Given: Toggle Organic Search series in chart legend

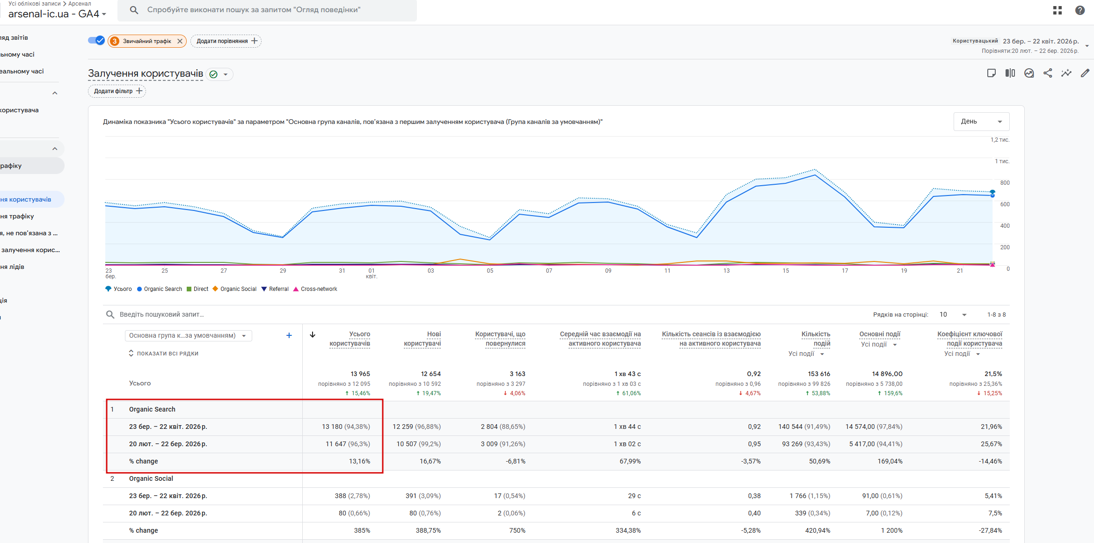Looking at the screenshot, I should coord(159,289).
